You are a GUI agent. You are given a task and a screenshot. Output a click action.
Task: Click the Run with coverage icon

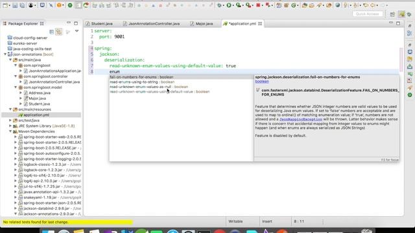(x=238, y=5)
